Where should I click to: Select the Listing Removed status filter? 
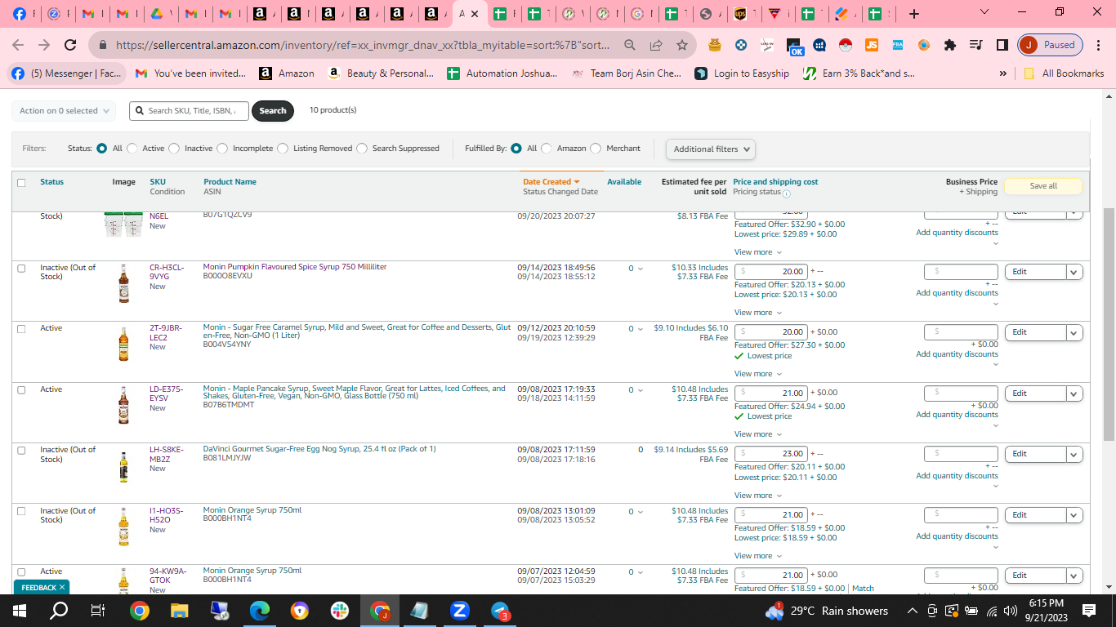click(x=283, y=149)
